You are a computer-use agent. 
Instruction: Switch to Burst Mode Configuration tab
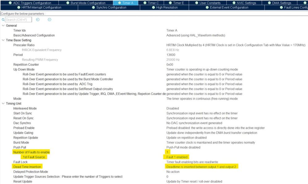pos(86,3)
